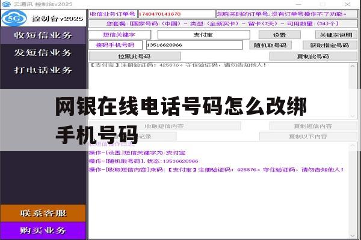This screenshot has height=240, width=361.
Task: Click log line 操作-[设置]短信关键字为:支付宝
Action: click(x=137, y=153)
